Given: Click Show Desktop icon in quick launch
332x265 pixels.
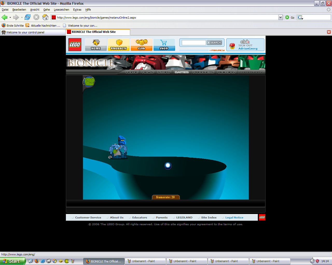Looking at the screenshot, I should [31, 261].
